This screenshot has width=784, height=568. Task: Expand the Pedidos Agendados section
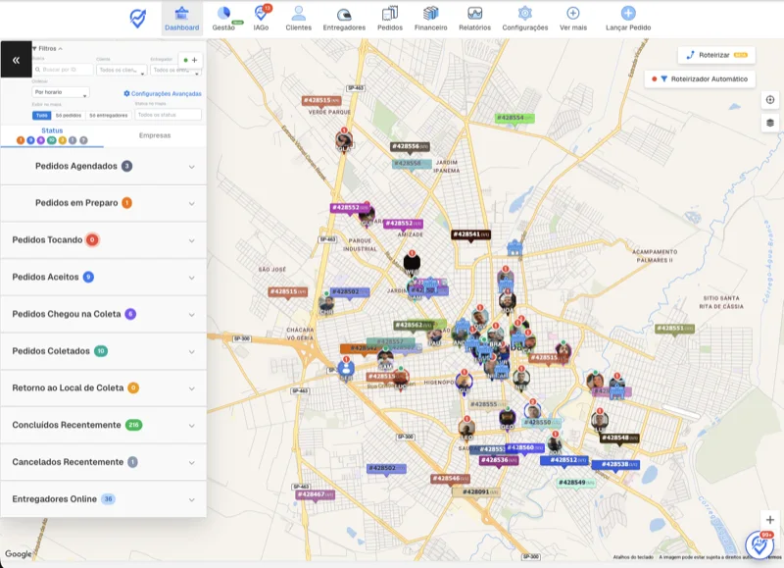point(104,166)
